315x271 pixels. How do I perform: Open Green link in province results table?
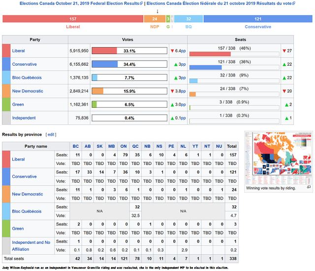(x=18, y=229)
